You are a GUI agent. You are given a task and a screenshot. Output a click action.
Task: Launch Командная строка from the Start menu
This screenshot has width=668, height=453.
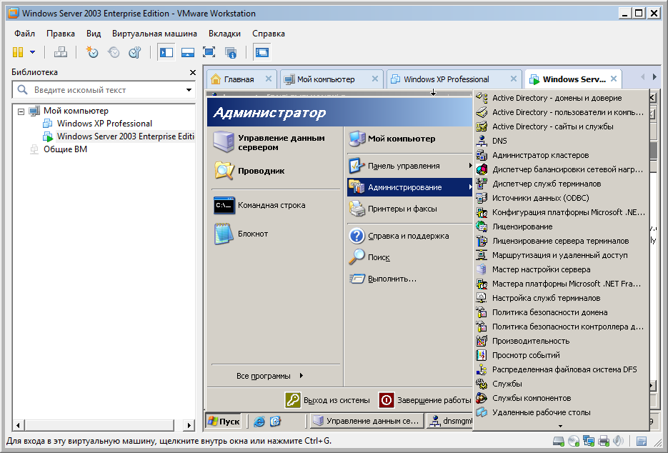click(275, 205)
